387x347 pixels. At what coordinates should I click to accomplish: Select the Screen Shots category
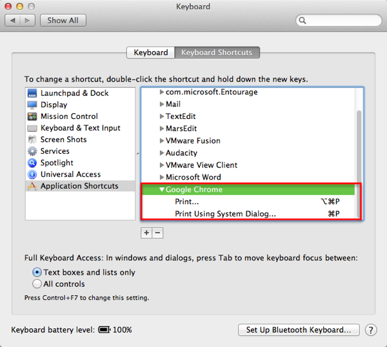pos(80,140)
